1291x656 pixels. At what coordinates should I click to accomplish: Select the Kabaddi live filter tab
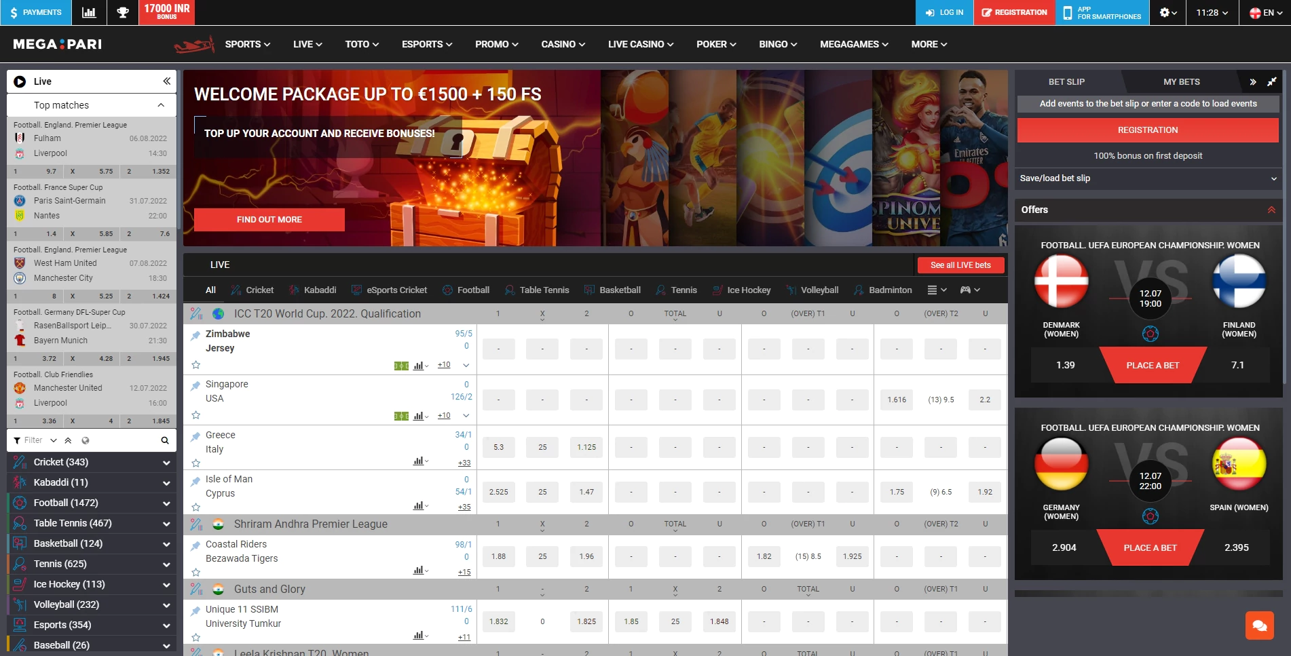coord(312,290)
